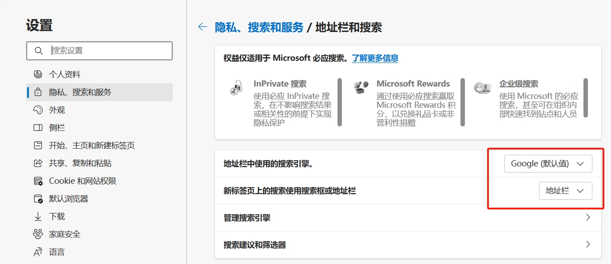Click the 企业级搜索 heading

click(x=519, y=83)
